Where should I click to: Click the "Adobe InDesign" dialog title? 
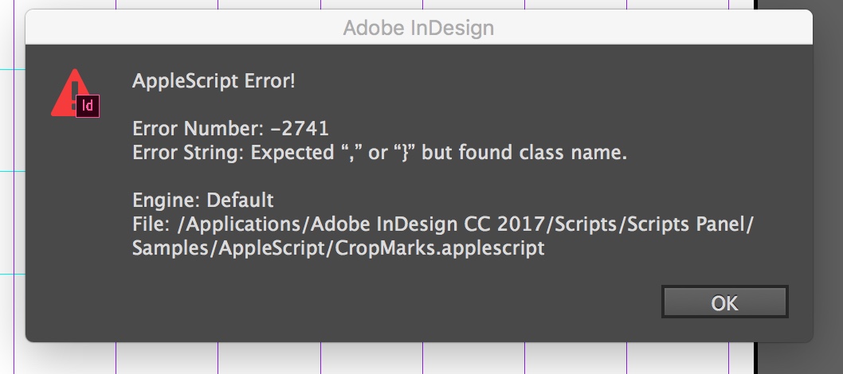point(418,29)
